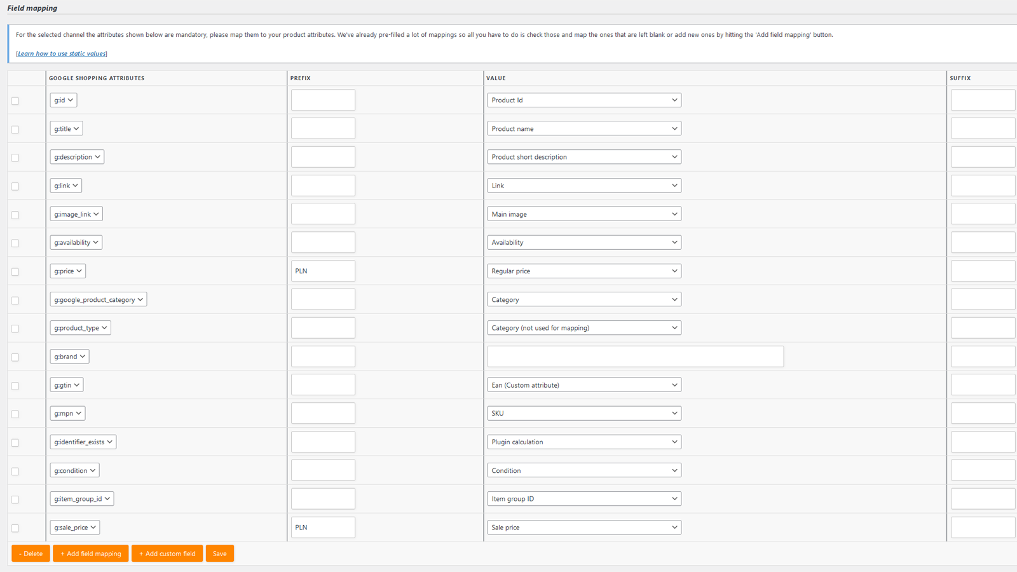The height and width of the screenshot is (572, 1017).
Task: Open the Item group ID value dropdown
Action: 584,499
